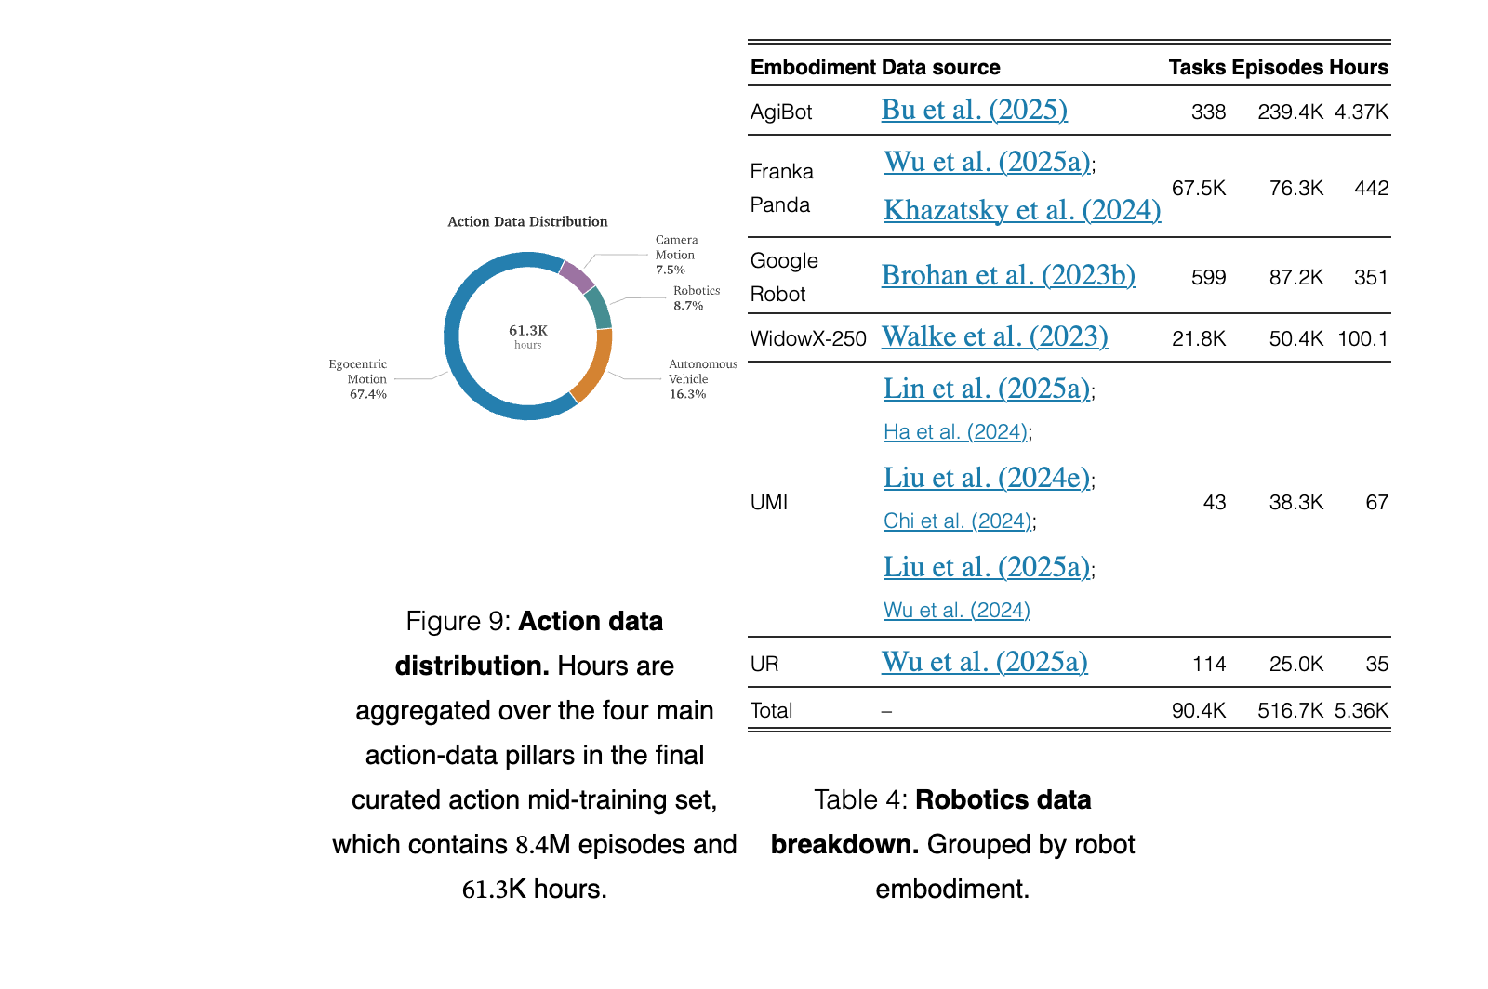The width and height of the screenshot is (1488, 989).
Task: Click the 'Robotics 8.7%' chart label
Action: click(x=697, y=297)
